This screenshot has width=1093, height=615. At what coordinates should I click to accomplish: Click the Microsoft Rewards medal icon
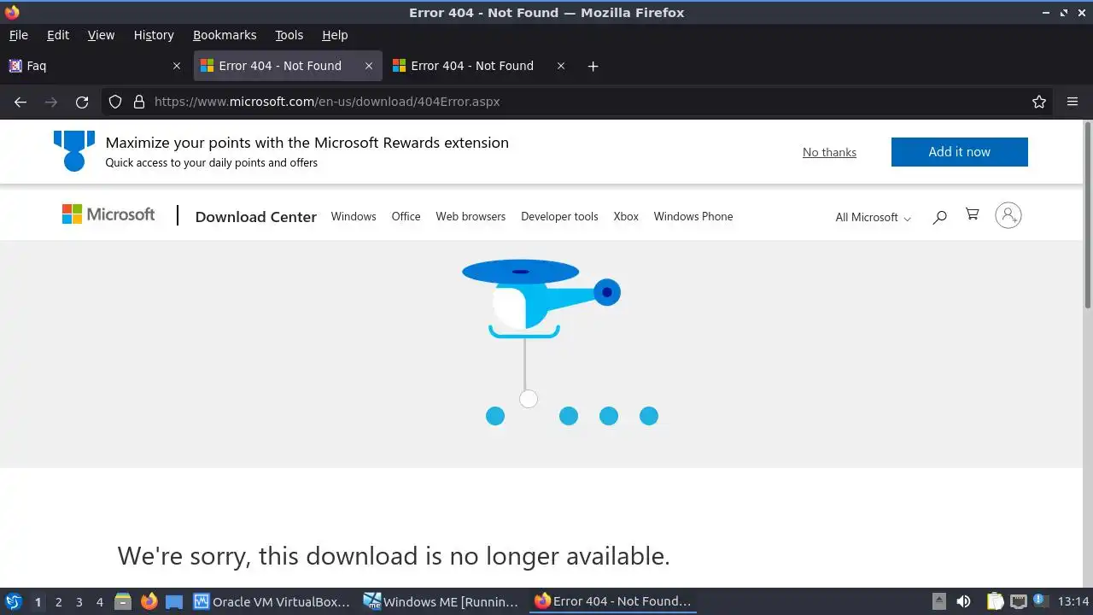[x=74, y=150]
